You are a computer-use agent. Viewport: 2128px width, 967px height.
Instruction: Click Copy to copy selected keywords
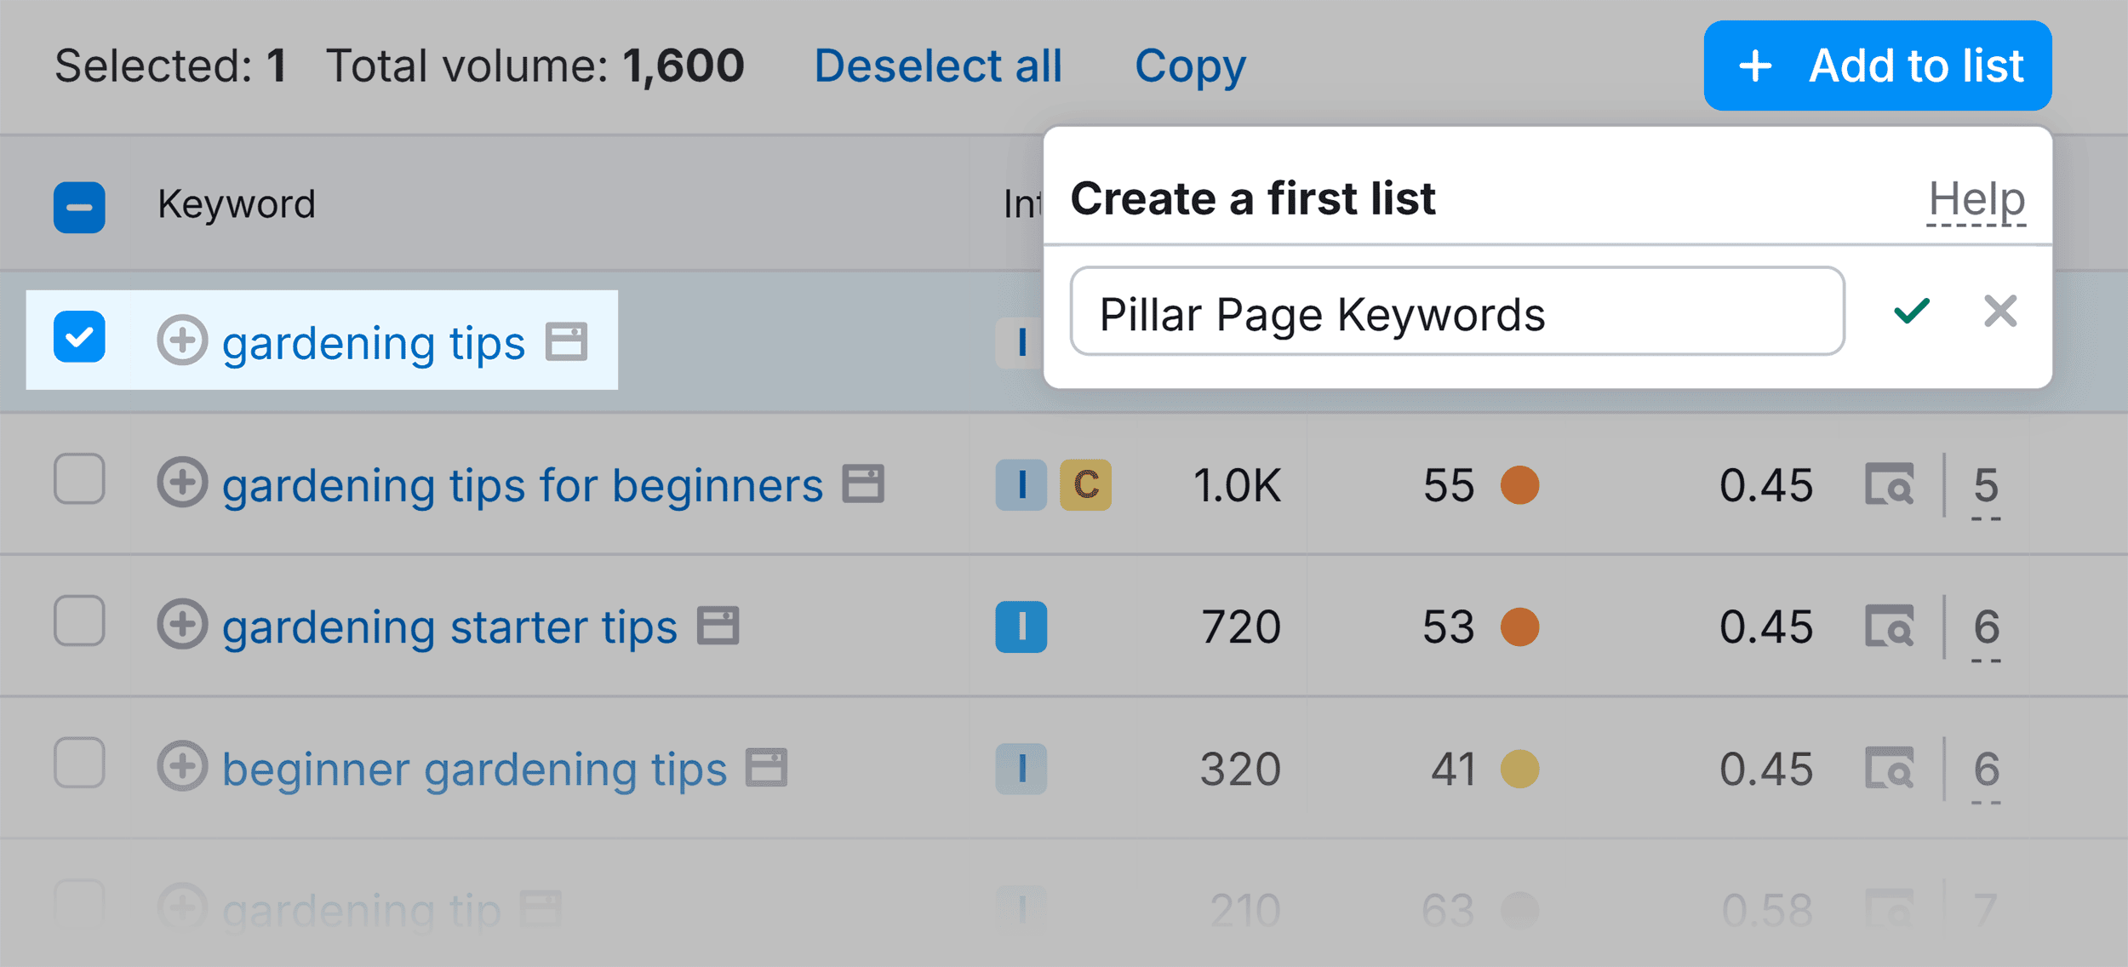(x=1190, y=66)
